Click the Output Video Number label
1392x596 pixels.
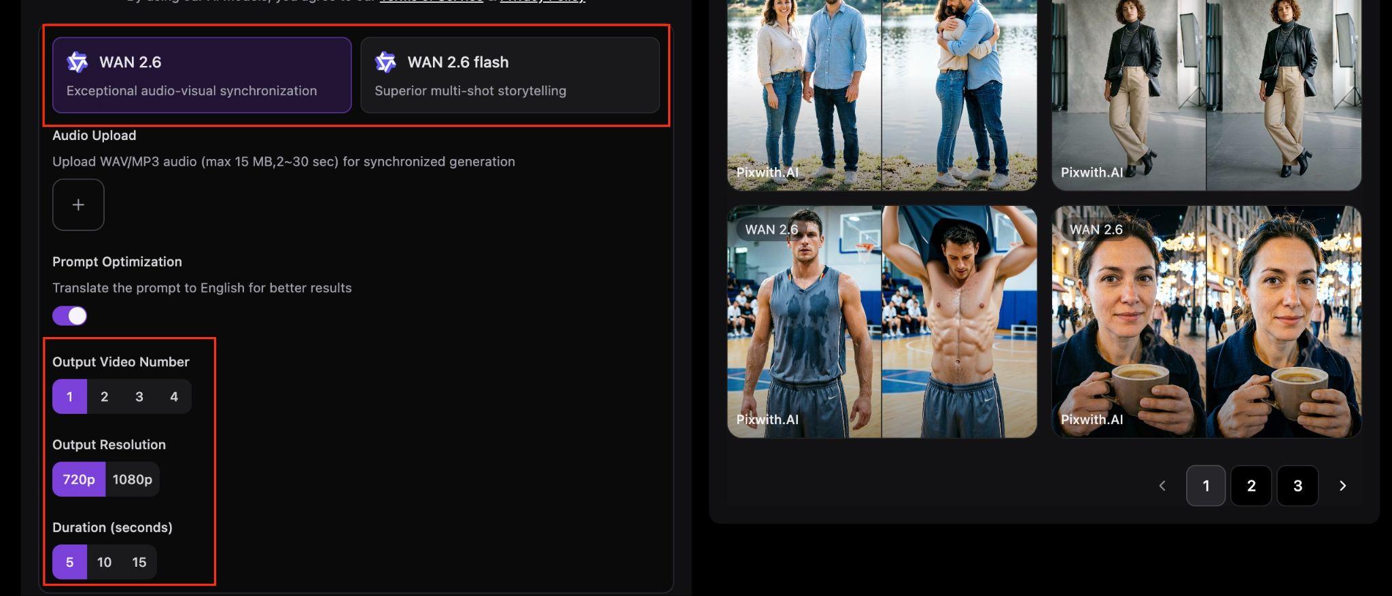coord(121,362)
